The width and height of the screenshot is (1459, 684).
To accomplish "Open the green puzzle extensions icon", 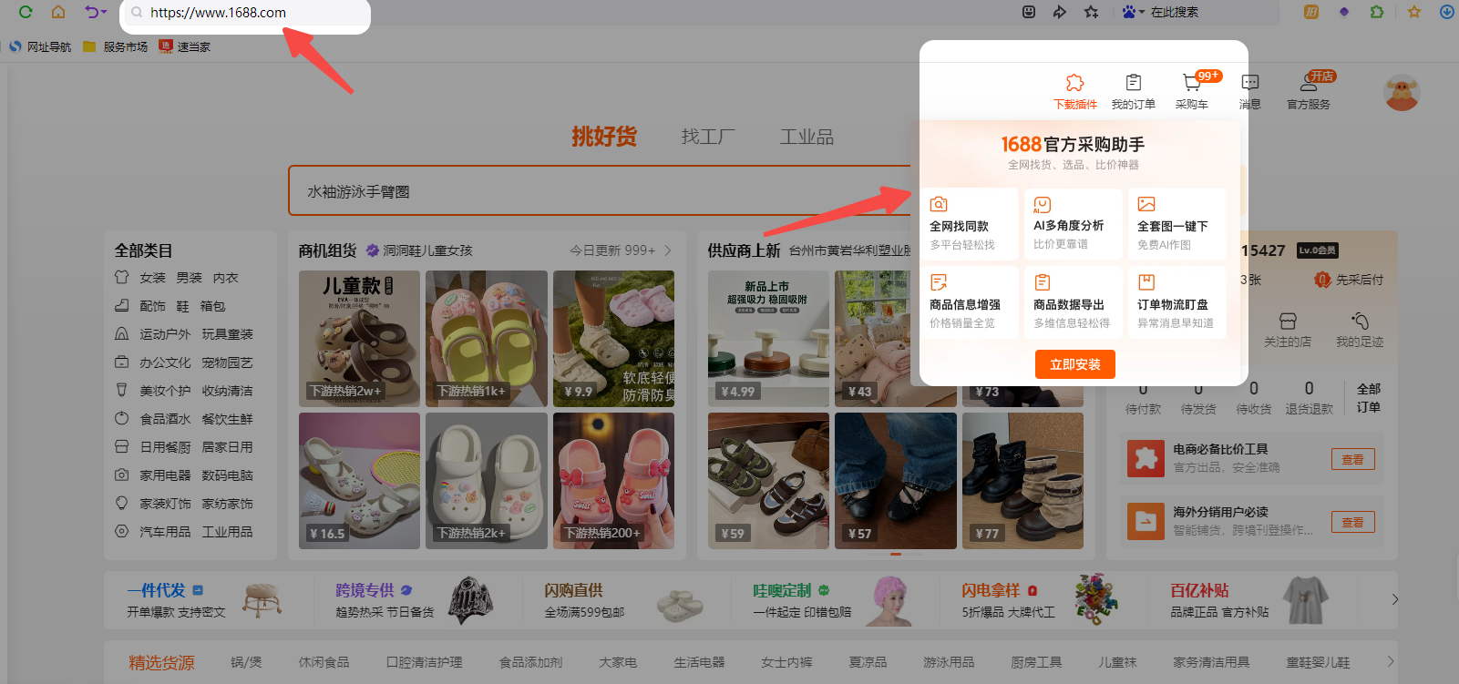I will [x=1377, y=12].
